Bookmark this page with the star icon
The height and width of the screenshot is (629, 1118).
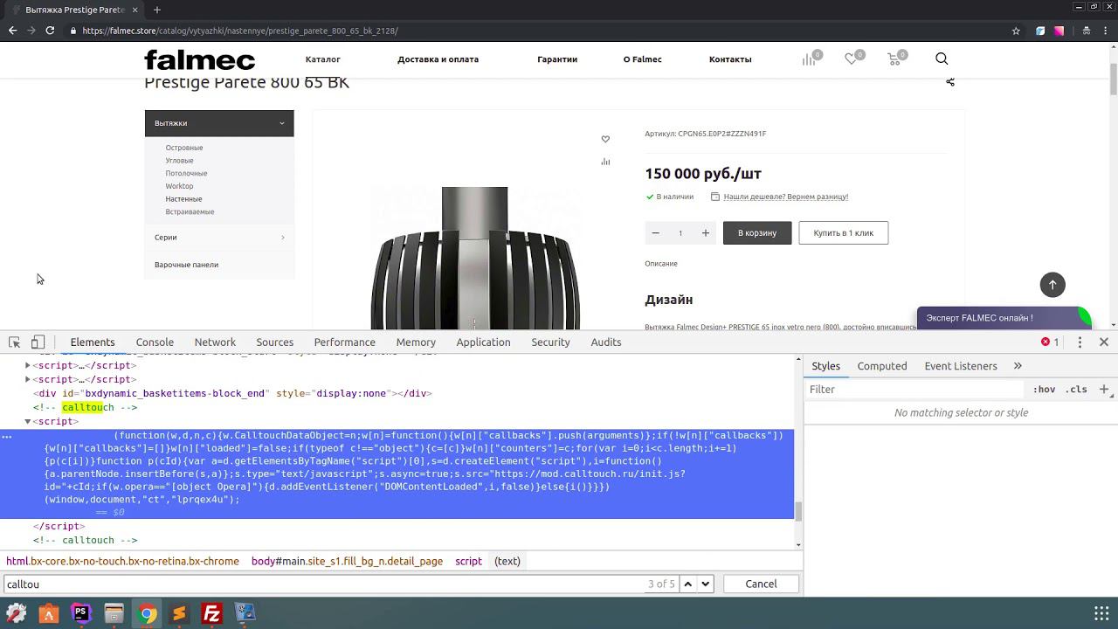1016,31
